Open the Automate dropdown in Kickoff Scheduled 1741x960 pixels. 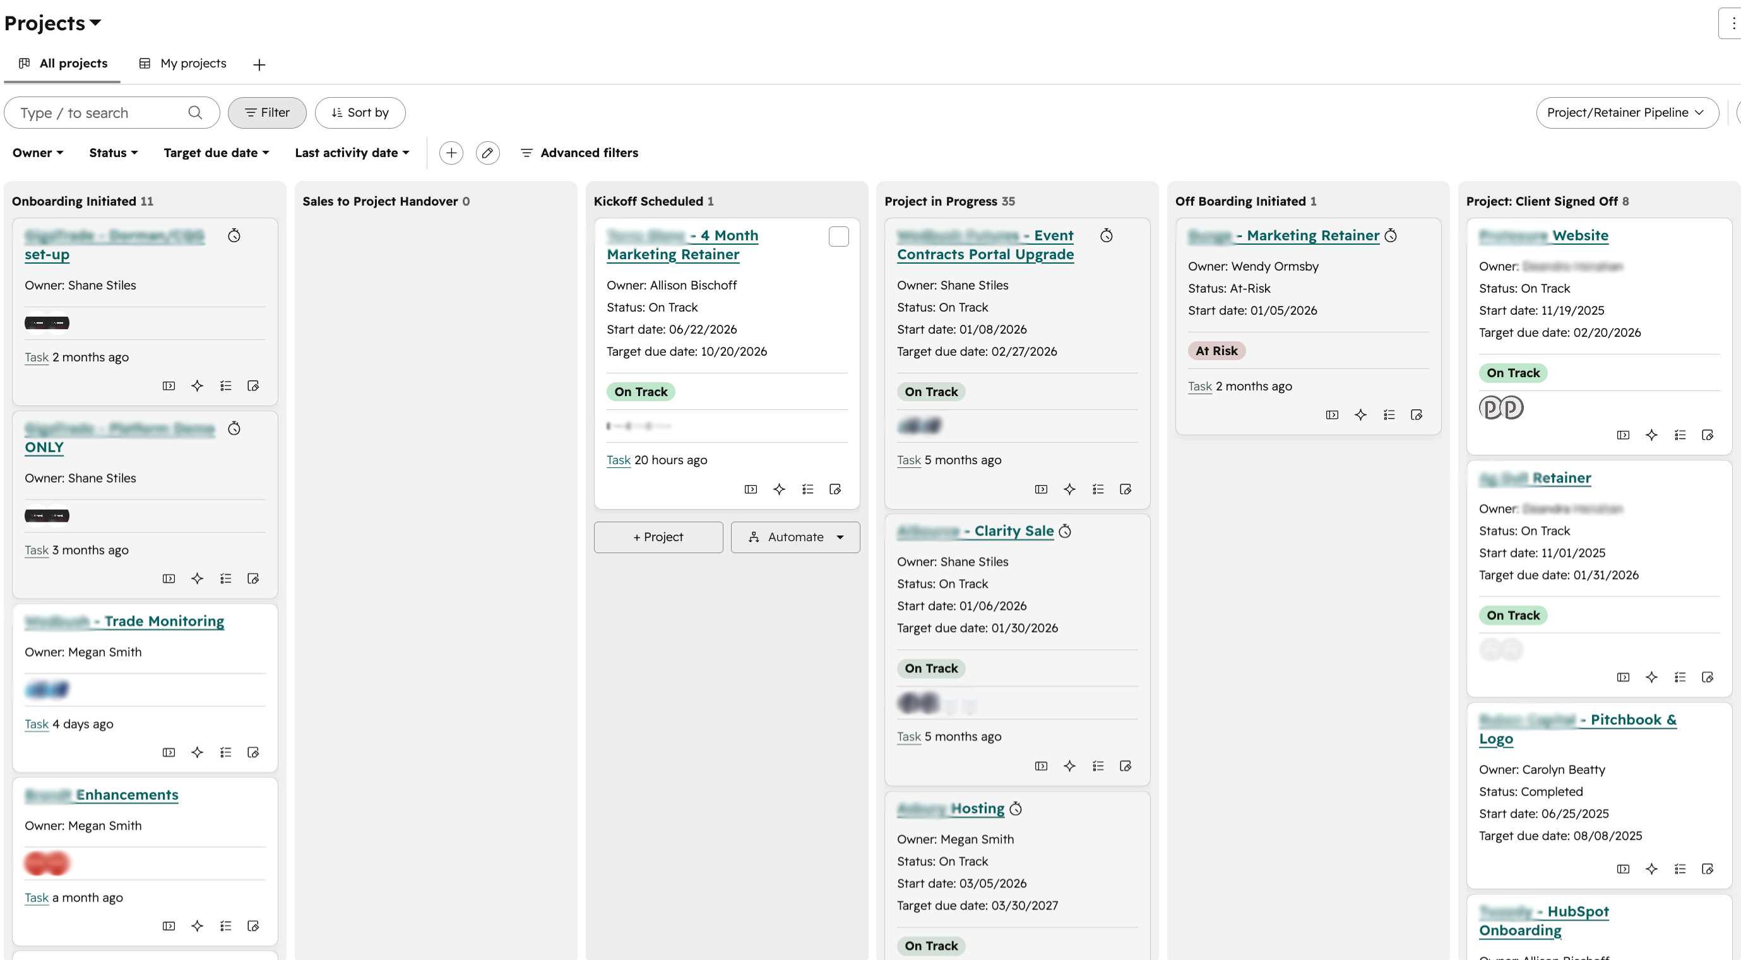coord(795,537)
